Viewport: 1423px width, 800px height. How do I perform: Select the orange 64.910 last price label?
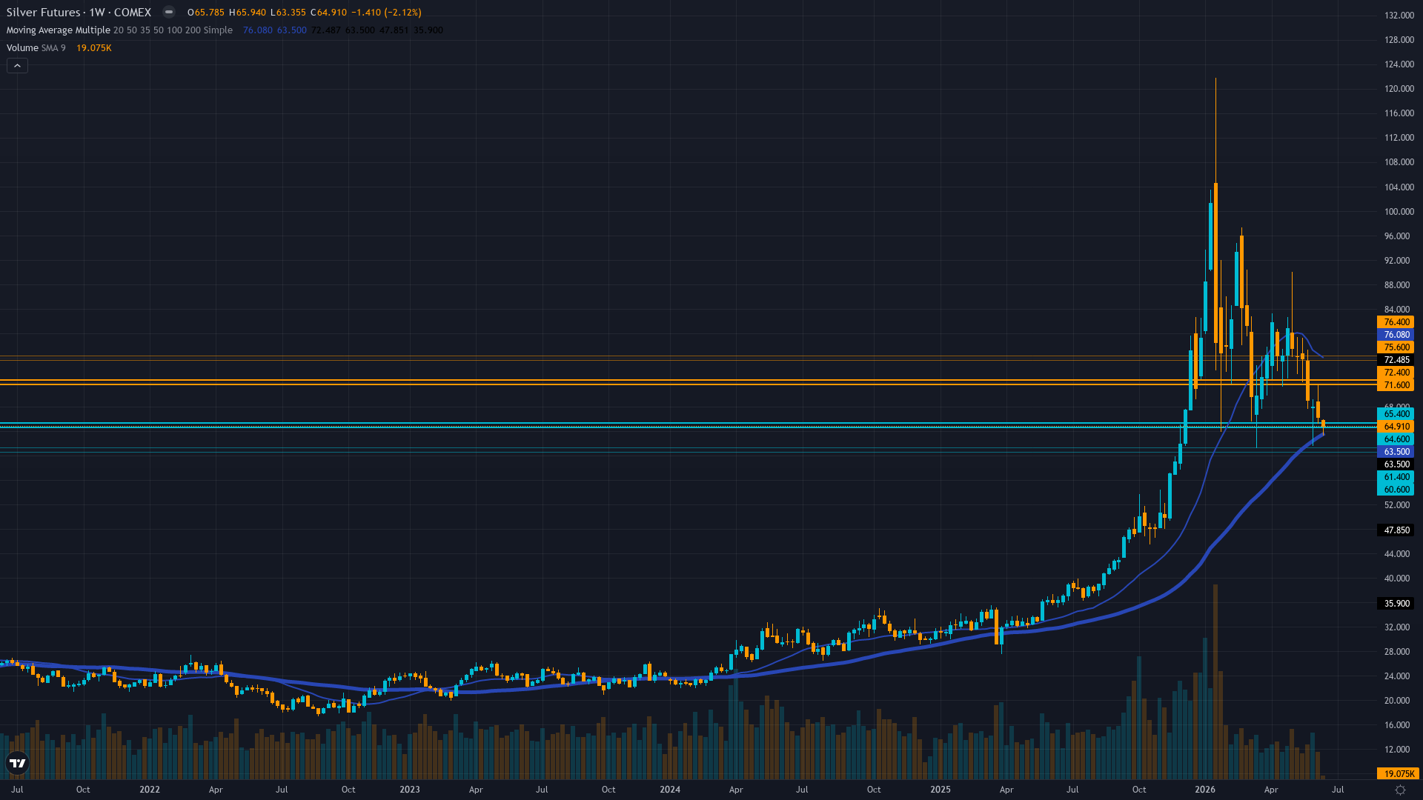1396,427
